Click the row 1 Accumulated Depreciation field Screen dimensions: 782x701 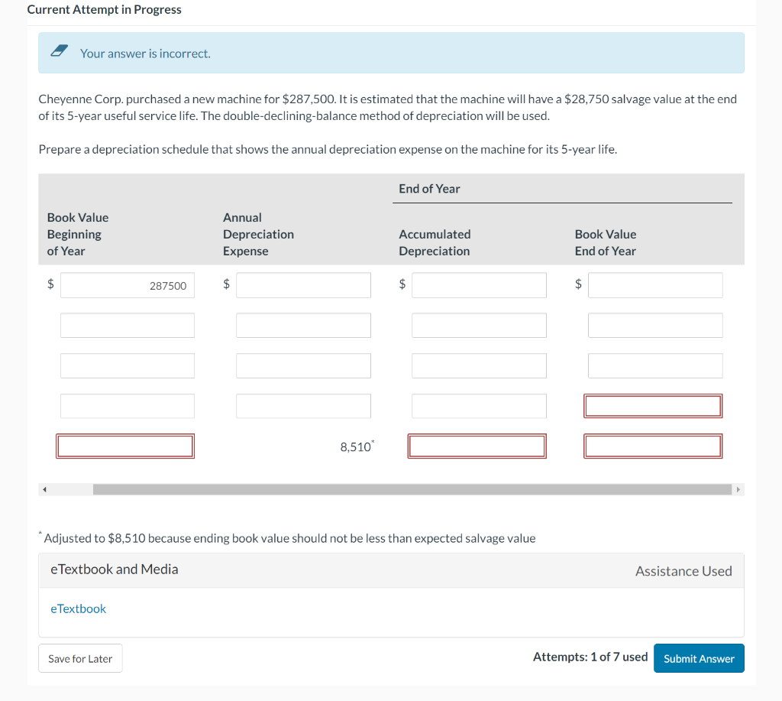click(479, 285)
